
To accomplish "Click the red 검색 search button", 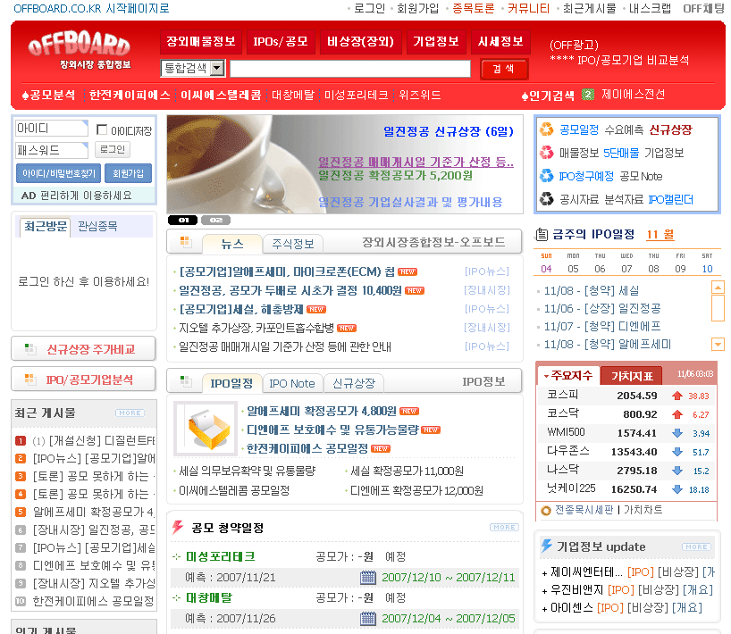I will [x=504, y=69].
